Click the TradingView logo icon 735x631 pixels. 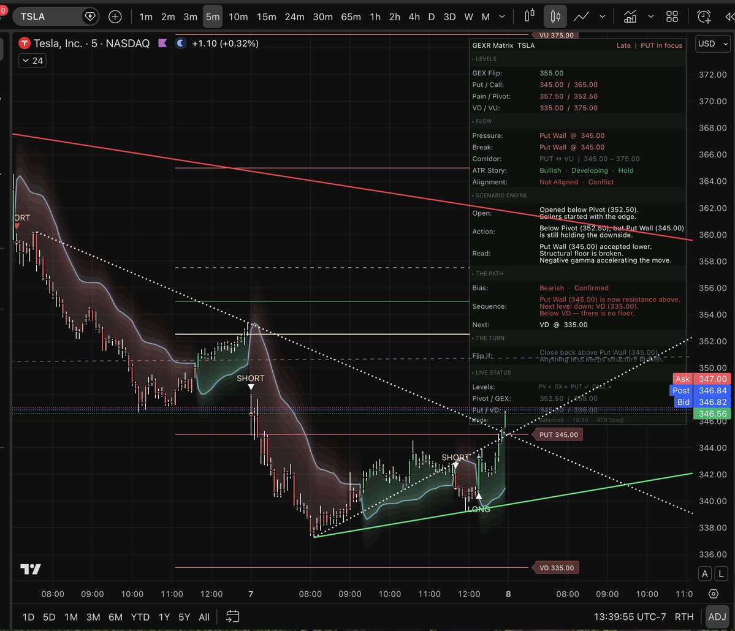pyautogui.click(x=31, y=569)
